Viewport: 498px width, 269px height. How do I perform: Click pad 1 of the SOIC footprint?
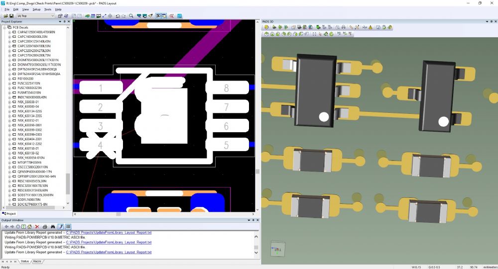[x=101, y=88]
